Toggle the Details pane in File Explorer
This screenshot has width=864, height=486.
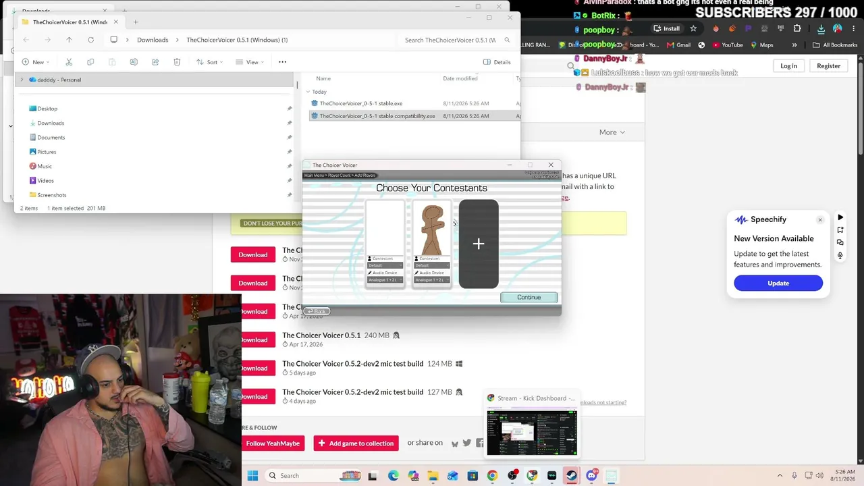pyautogui.click(x=497, y=62)
